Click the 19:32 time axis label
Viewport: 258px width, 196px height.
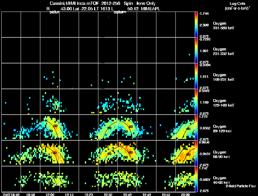[108, 194]
